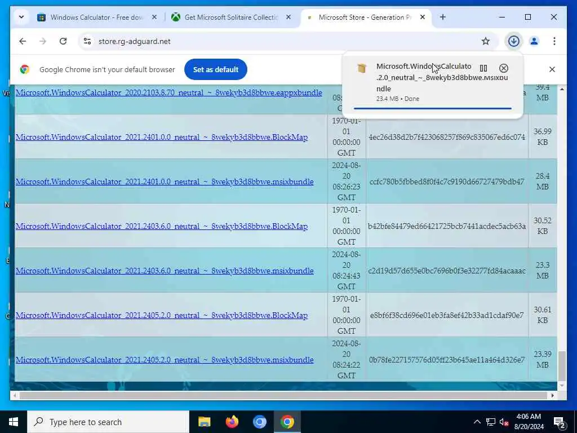The width and height of the screenshot is (577, 433).
Task: Open the Chrome three-dot menu
Action: point(554,41)
